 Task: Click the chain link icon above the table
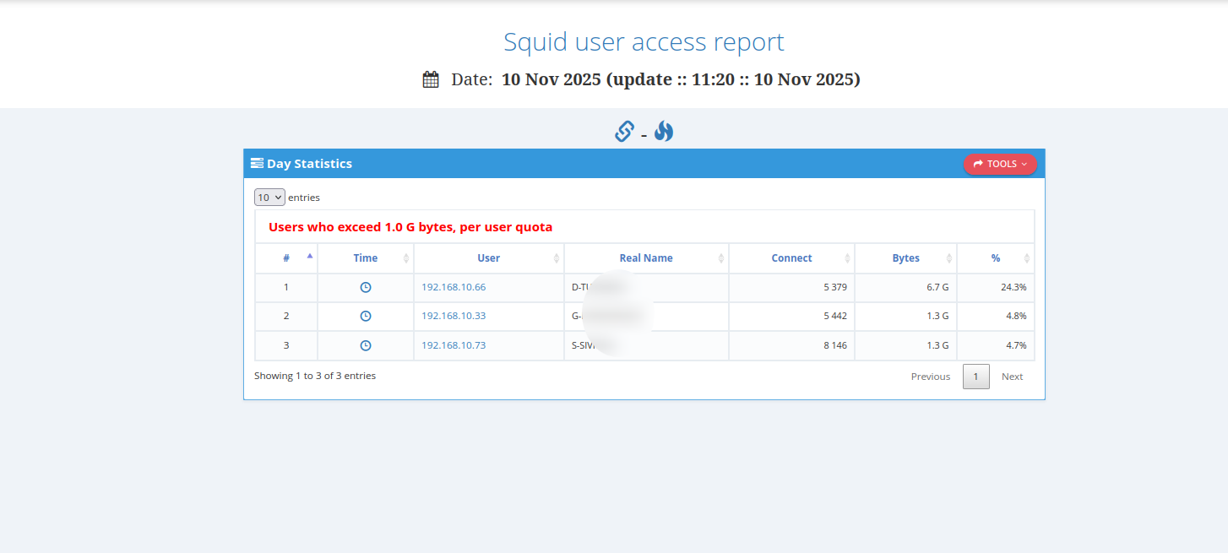tap(624, 132)
